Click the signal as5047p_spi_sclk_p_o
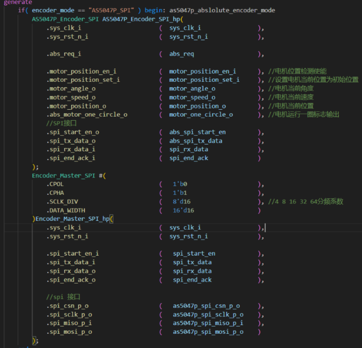Image resolution: width=362 pixels, height=348 pixels. pos(208,315)
